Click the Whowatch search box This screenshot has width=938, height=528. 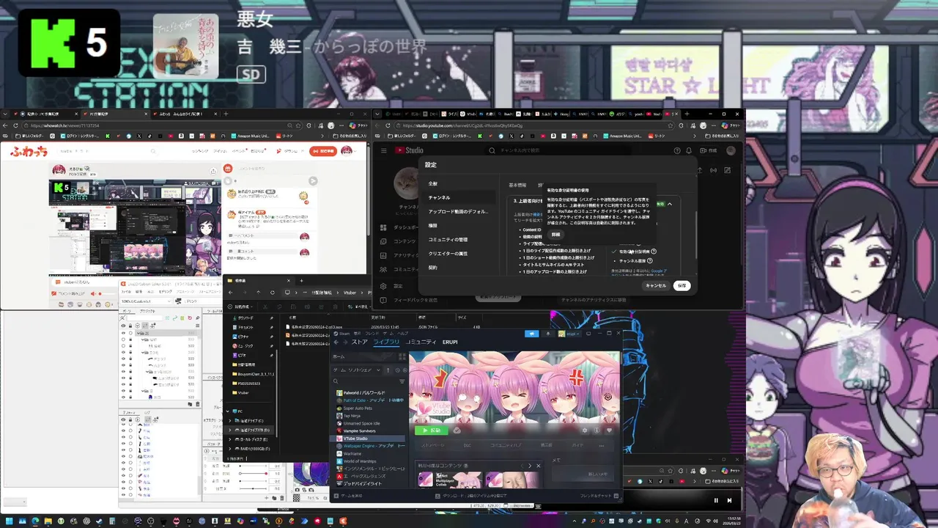coord(107,151)
